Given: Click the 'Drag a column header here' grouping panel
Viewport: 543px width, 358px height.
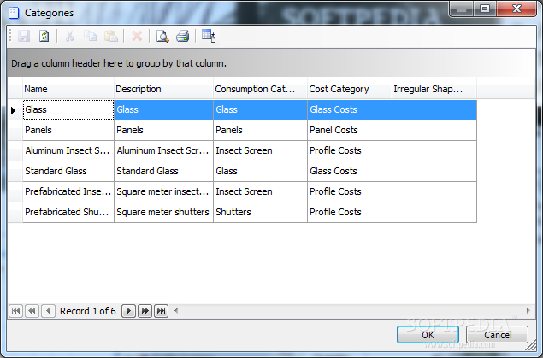Looking at the screenshot, I should point(271,63).
